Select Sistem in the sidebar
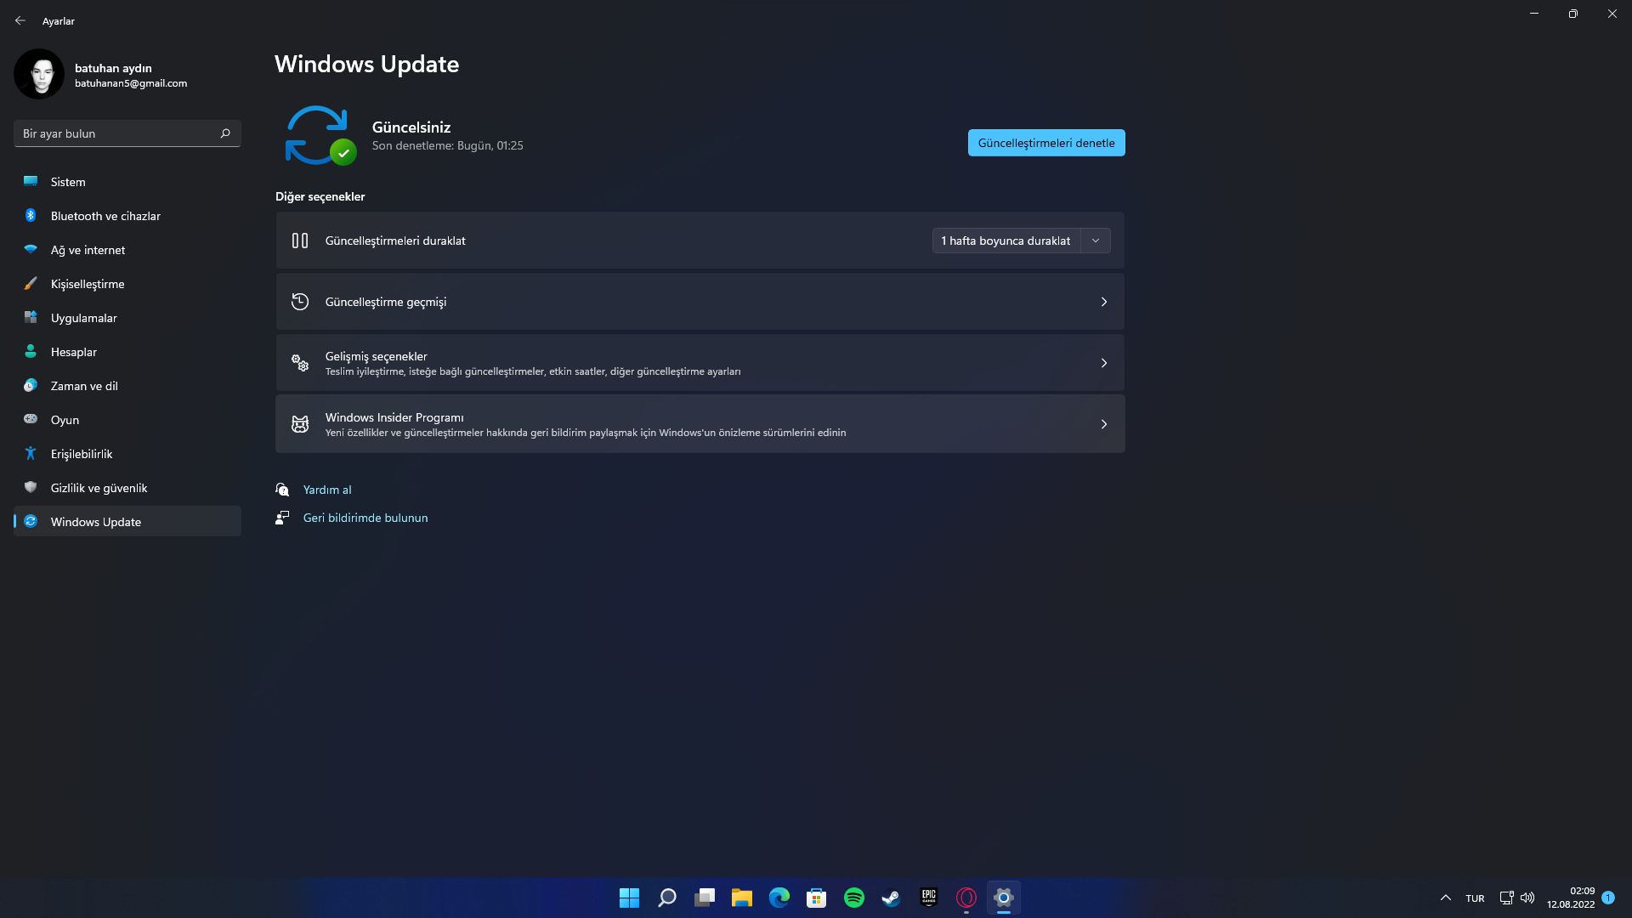 [68, 182]
